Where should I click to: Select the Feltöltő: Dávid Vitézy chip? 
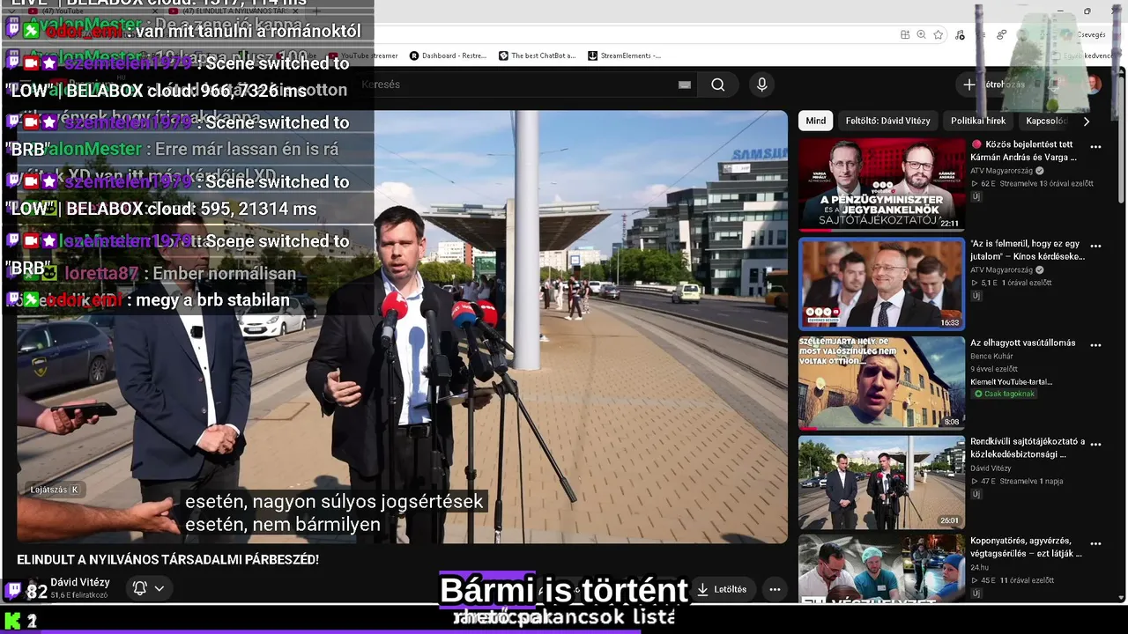(887, 121)
